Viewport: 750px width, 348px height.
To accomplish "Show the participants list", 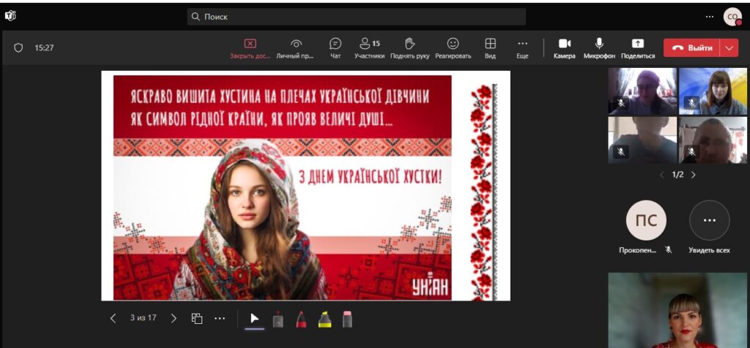I will click(369, 48).
